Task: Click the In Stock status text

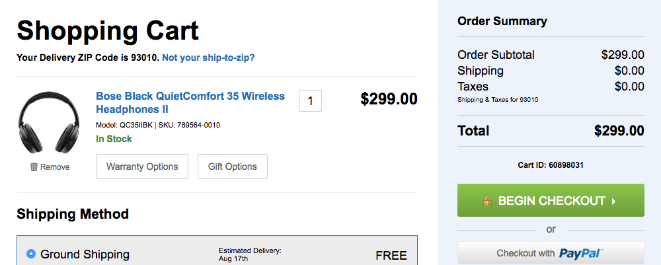Action: pyautogui.click(x=114, y=139)
